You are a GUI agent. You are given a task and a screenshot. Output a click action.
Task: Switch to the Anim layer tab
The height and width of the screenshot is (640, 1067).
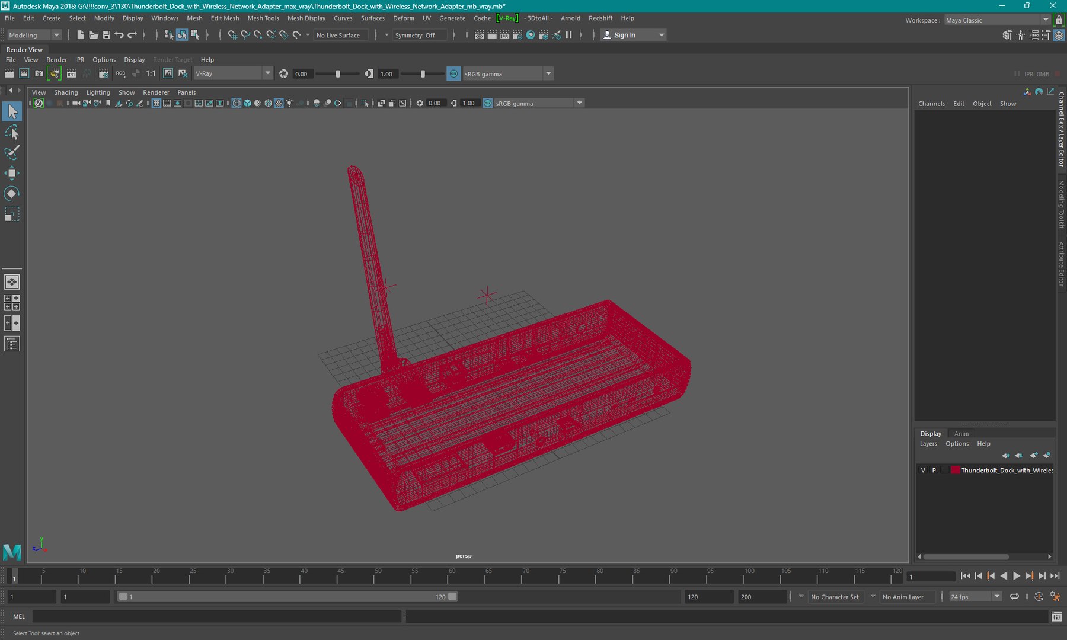(961, 433)
